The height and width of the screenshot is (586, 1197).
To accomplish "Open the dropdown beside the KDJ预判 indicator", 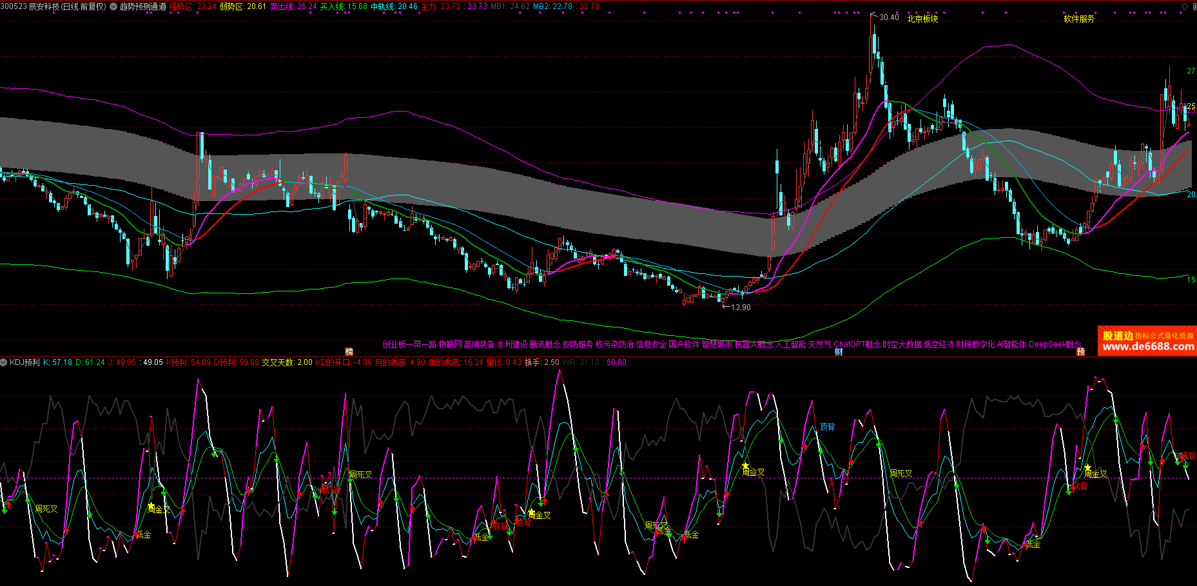I will (4, 362).
